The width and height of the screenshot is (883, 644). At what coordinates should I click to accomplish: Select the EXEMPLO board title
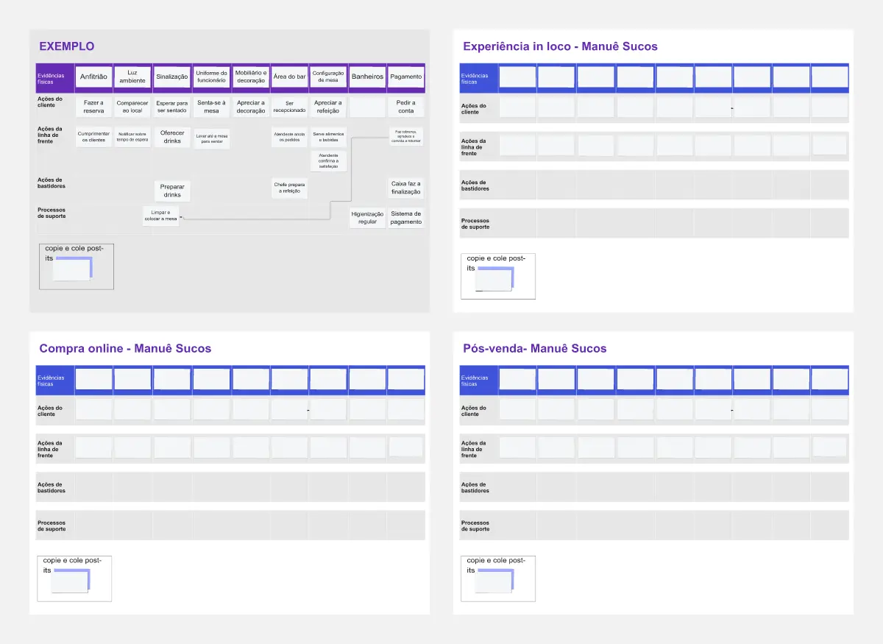pyautogui.click(x=66, y=46)
